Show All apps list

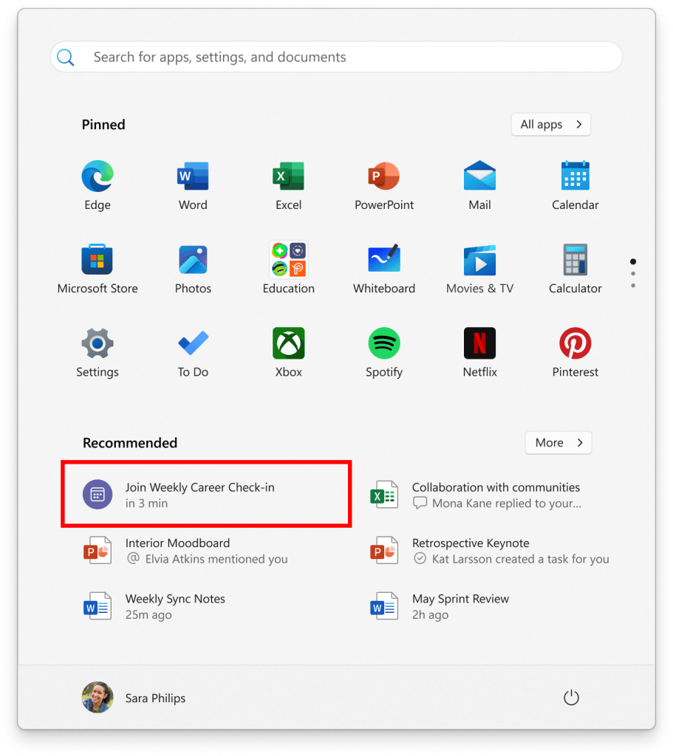click(550, 124)
